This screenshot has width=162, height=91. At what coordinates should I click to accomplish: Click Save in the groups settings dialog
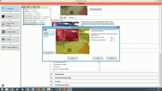pyautogui.click(x=98, y=58)
